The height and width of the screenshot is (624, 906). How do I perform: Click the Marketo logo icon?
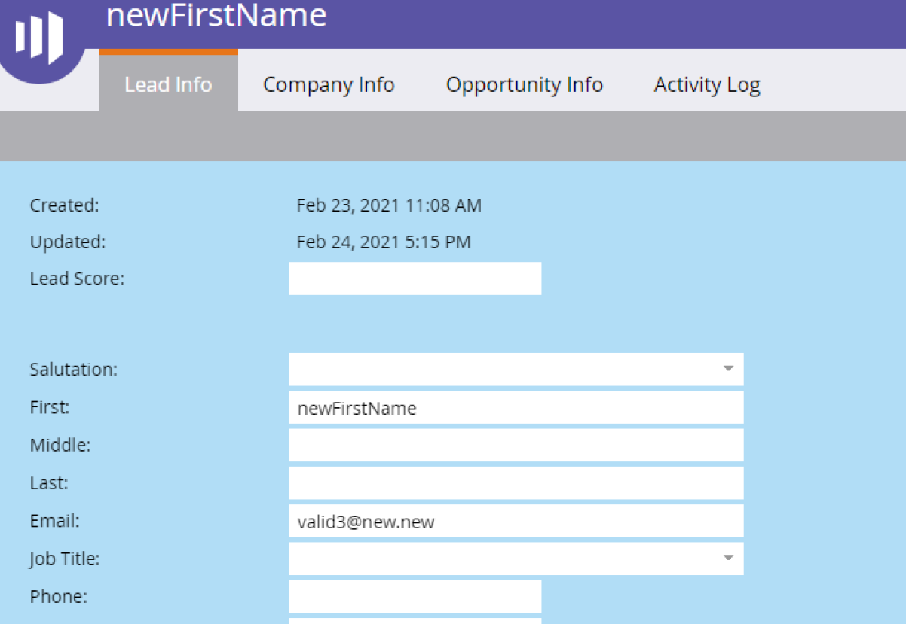pos(39,38)
